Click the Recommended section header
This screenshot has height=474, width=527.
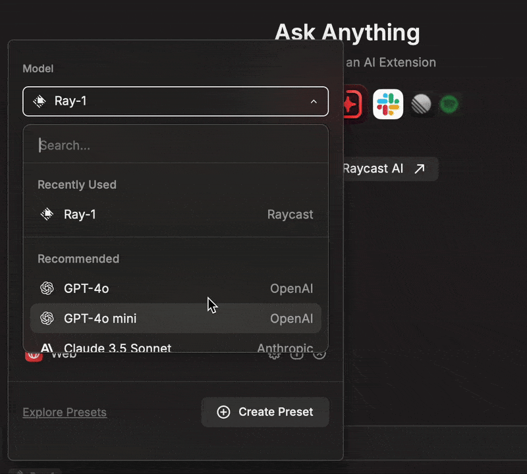[x=78, y=259]
